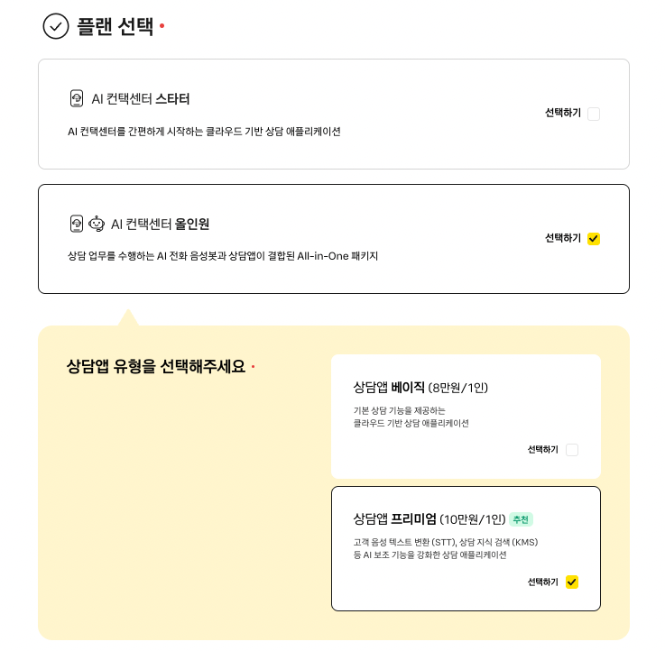Click the headset icon in the 스타터 card
The width and height of the screenshot is (665, 651).
tap(77, 98)
